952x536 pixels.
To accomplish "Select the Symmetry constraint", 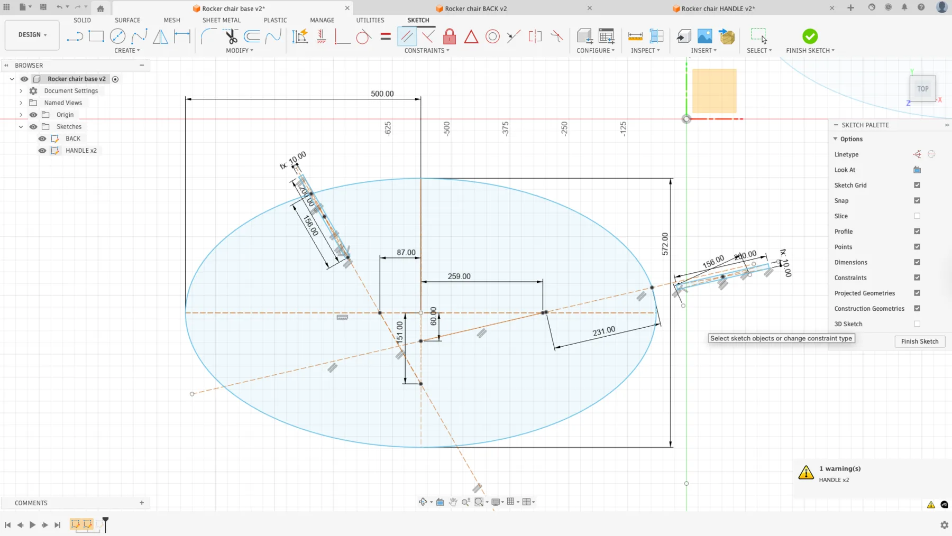I will [536, 37].
